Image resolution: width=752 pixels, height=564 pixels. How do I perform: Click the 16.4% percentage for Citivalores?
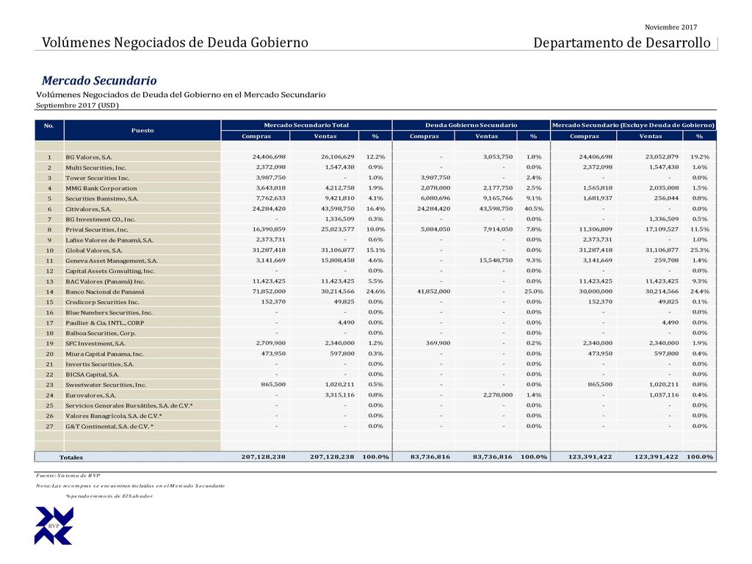click(375, 209)
